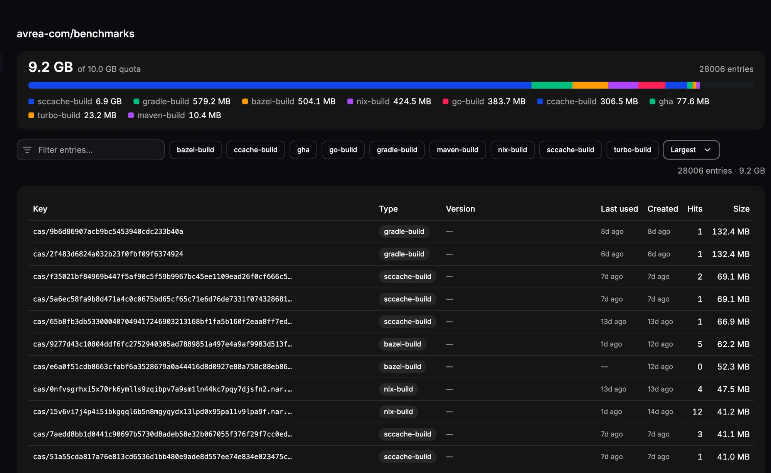Toggle the gha filter chip
771x473 pixels.
coord(303,150)
